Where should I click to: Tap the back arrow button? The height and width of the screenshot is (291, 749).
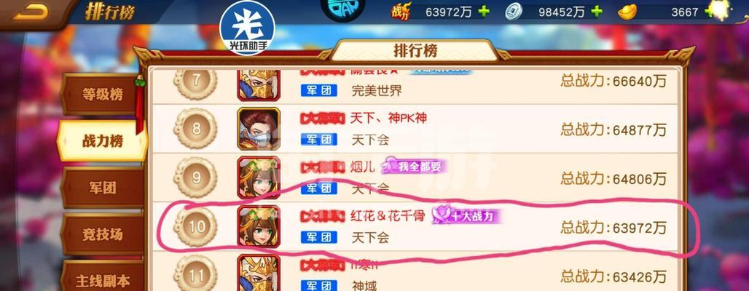tap(30, 13)
